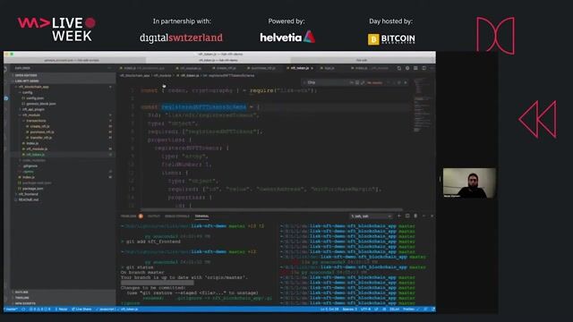573x322 pixels.
Task: Click the line and column status indicator
Action: pos(329,309)
